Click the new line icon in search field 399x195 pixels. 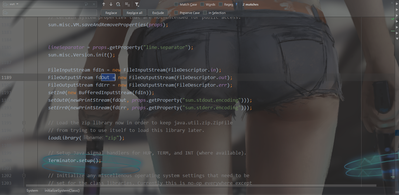coord(86,4)
